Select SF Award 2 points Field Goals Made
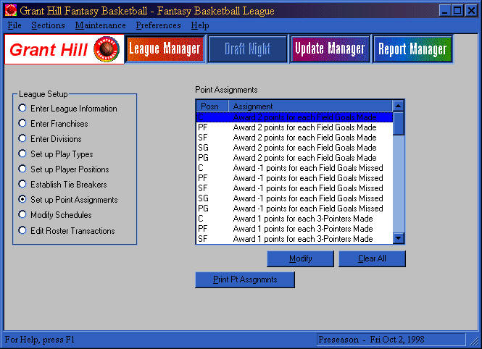 294,138
